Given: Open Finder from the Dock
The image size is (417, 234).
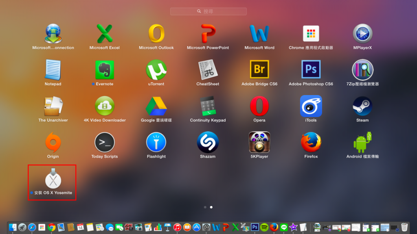Looking at the screenshot, I should pyautogui.click(x=12, y=227).
